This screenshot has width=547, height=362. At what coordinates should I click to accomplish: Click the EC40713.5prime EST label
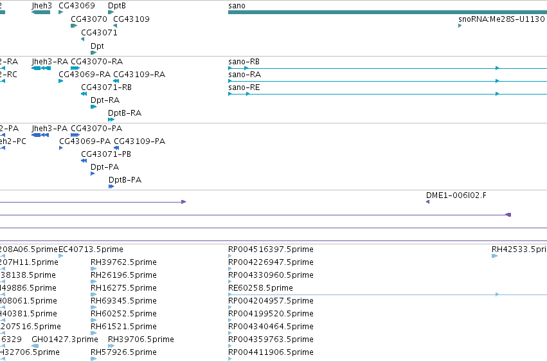pos(91,249)
